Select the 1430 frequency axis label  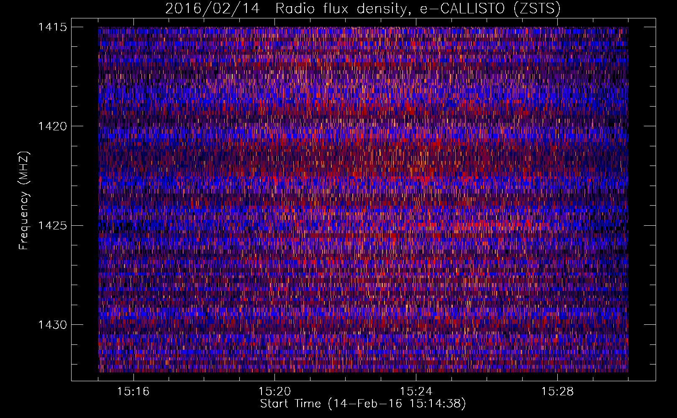tap(52, 325)
